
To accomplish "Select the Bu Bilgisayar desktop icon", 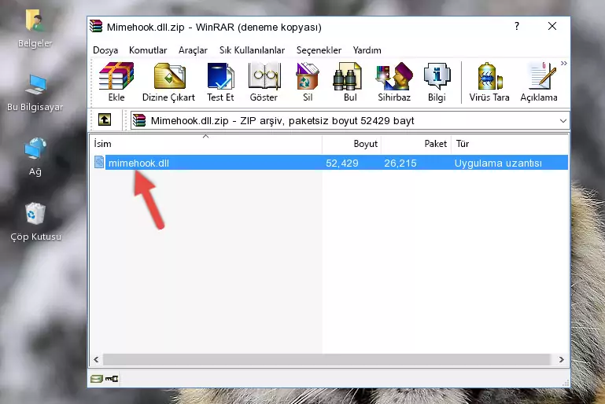I will 35,93.
